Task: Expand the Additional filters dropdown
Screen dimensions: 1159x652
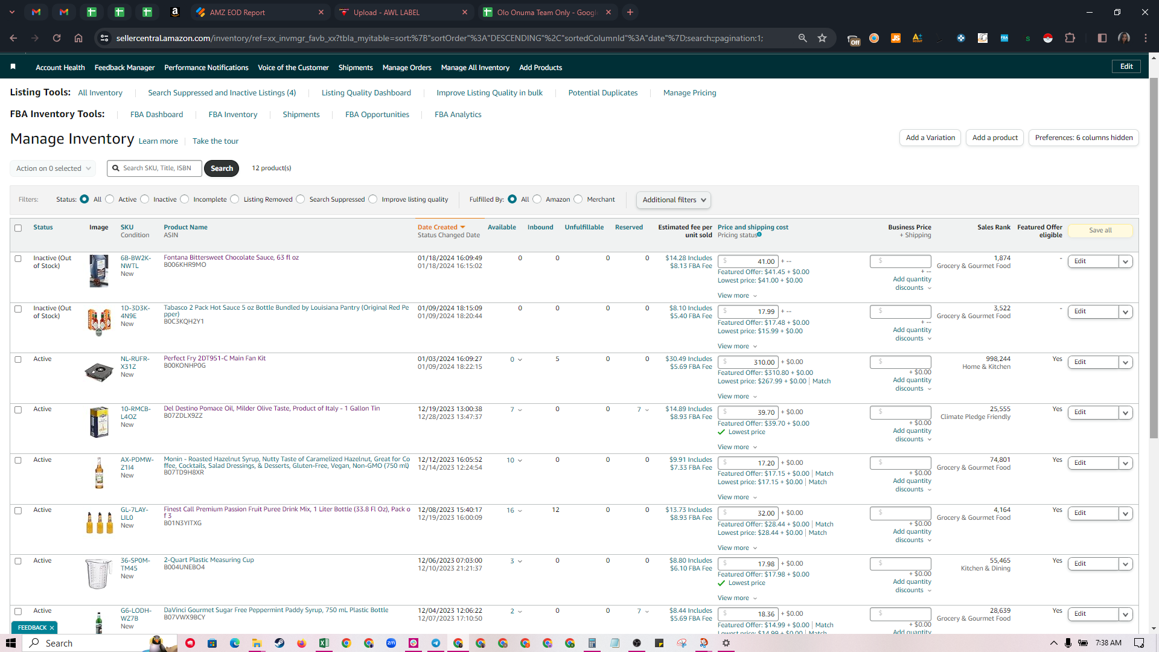Action: [x=674, y=200]
